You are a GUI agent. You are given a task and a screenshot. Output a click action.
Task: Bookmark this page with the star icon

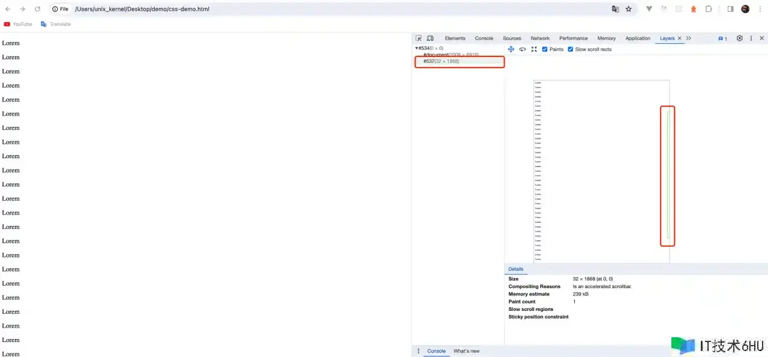(629, 9)
